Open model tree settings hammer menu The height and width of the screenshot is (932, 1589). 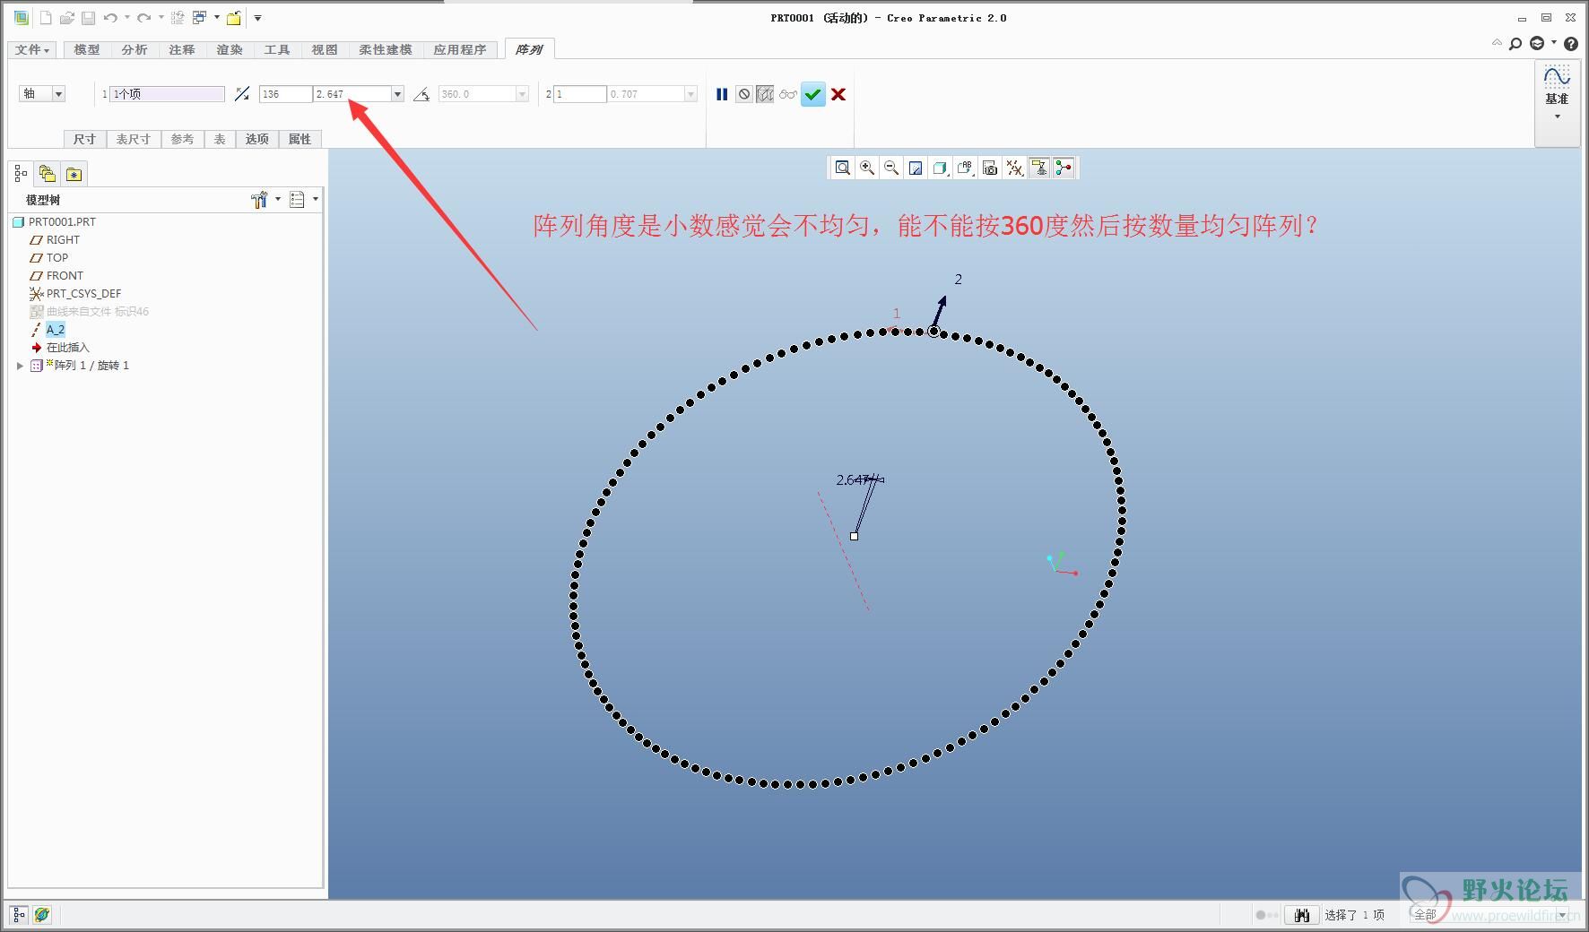[265, 200]
